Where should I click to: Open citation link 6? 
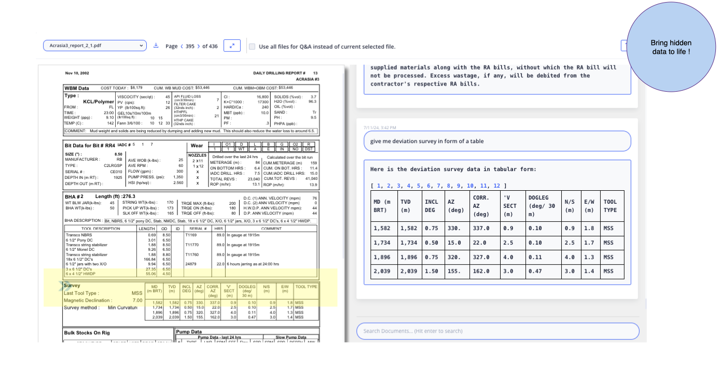tap(429, 186)
